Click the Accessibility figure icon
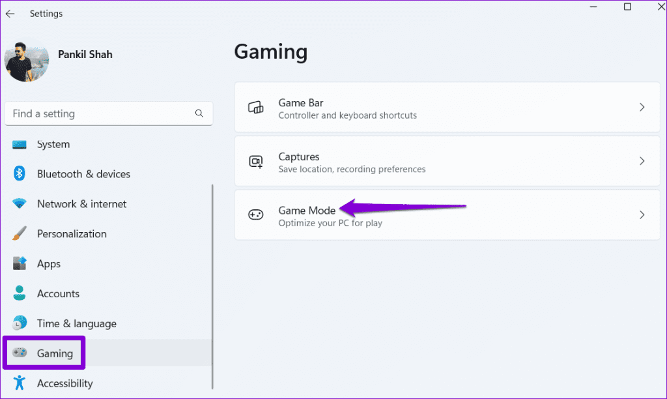This screenshot has height=399, width=667. coord(20,383)
